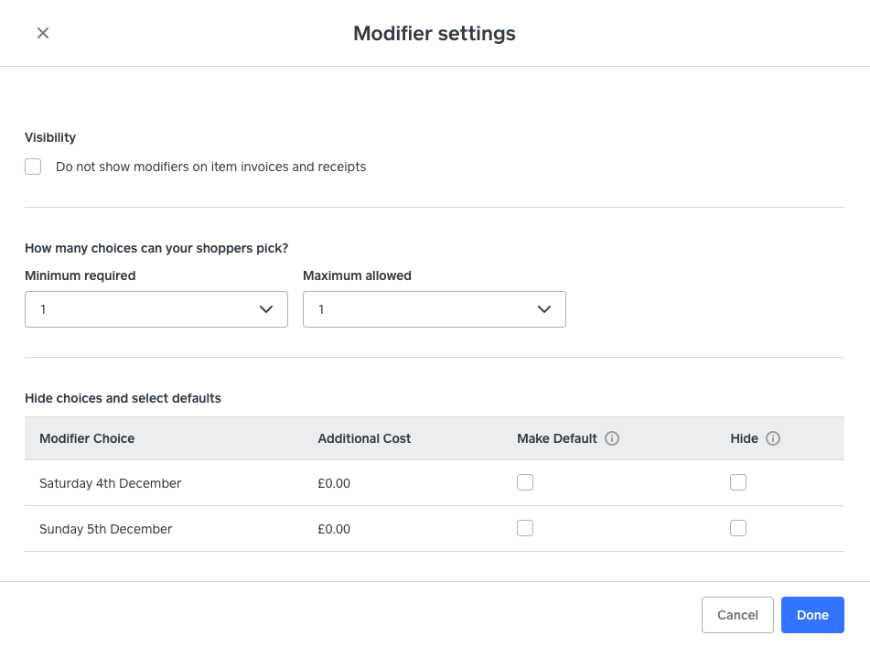Select the Saturday 4th December row label
This screenshot has width=870, height=647.
pyautogui.click(x=110, y=483)
